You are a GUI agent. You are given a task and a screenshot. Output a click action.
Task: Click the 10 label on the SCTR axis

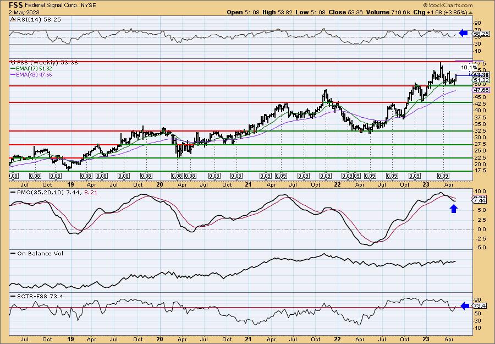(x=478, y=328)
